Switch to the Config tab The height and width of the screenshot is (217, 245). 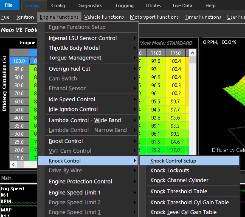point(58,6)
